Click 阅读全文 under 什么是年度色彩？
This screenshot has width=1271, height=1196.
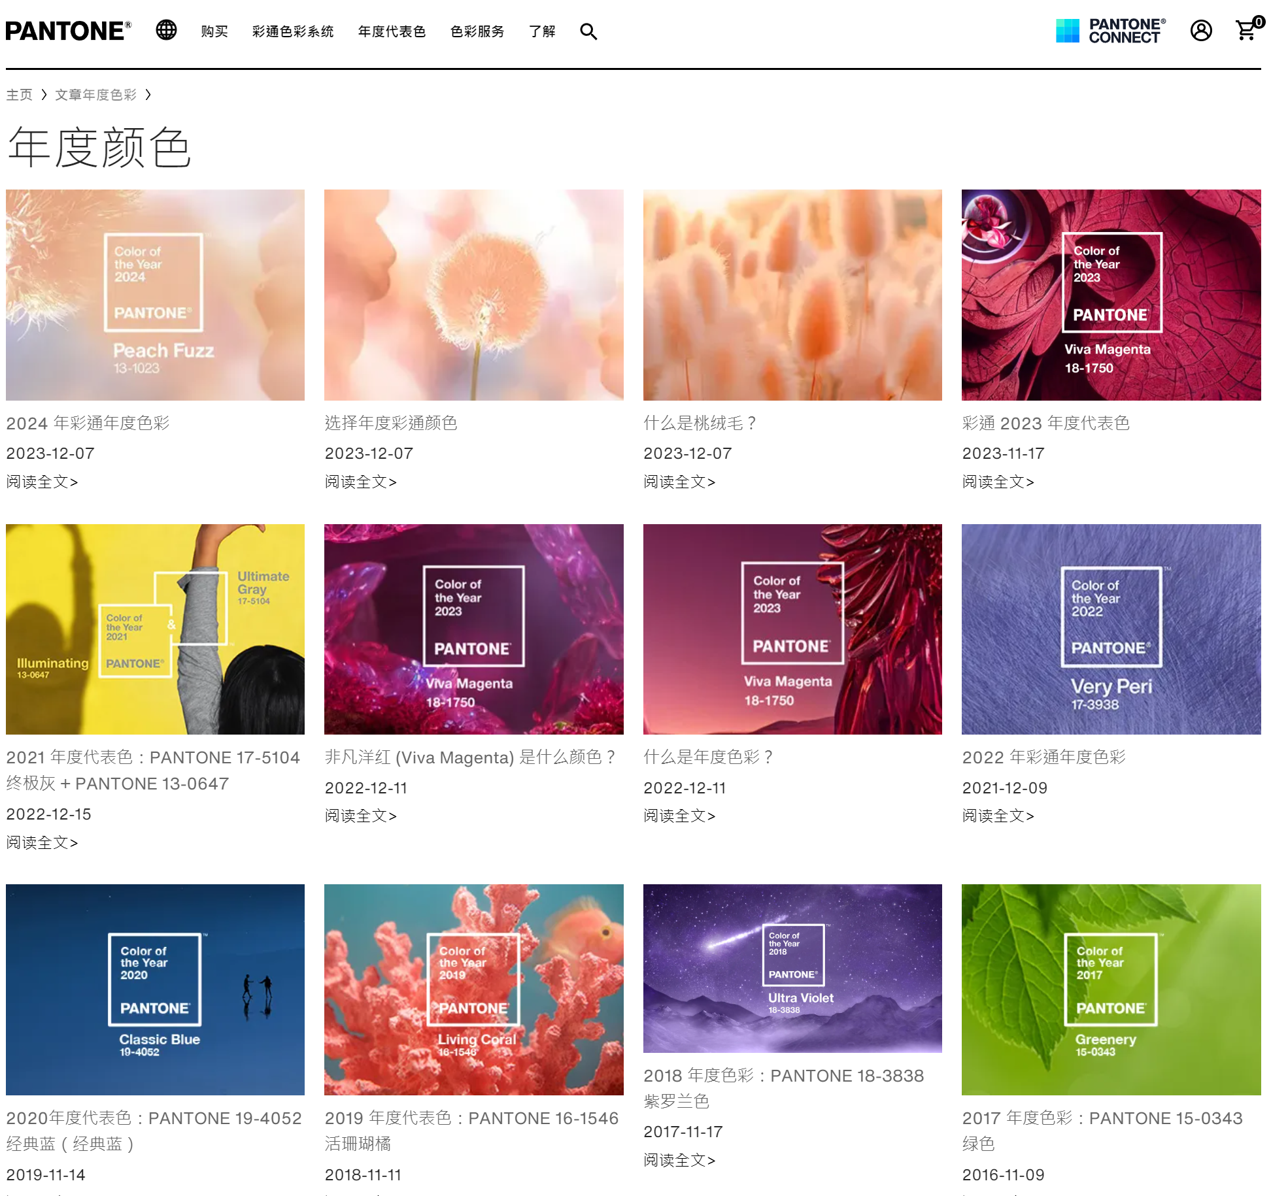click(x=680, y=816)
